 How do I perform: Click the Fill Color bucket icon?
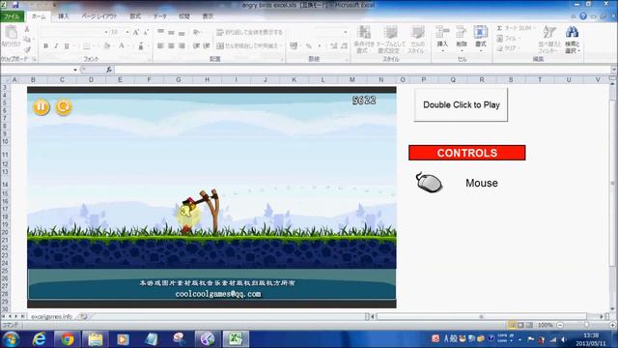click(x=107, y=46)
